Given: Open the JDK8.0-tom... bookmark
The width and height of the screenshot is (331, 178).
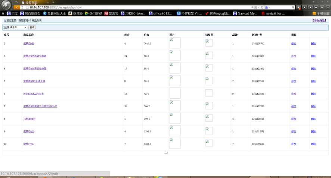Looking at the screenshot, I should pos(133,13).
